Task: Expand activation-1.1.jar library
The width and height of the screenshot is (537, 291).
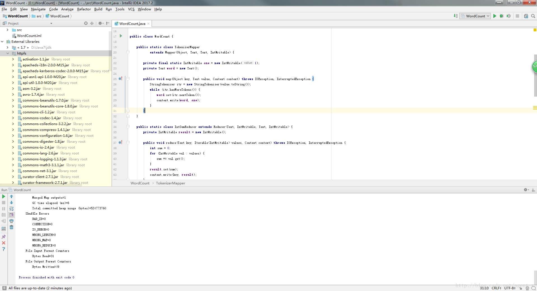Action: coord(13,59)
